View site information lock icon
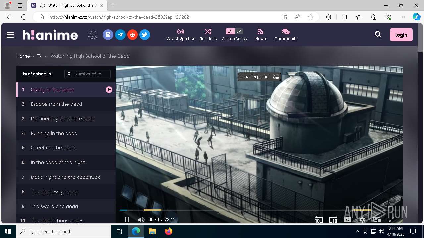The width and height of the screenshot is (424, 238). coord(41,17)
